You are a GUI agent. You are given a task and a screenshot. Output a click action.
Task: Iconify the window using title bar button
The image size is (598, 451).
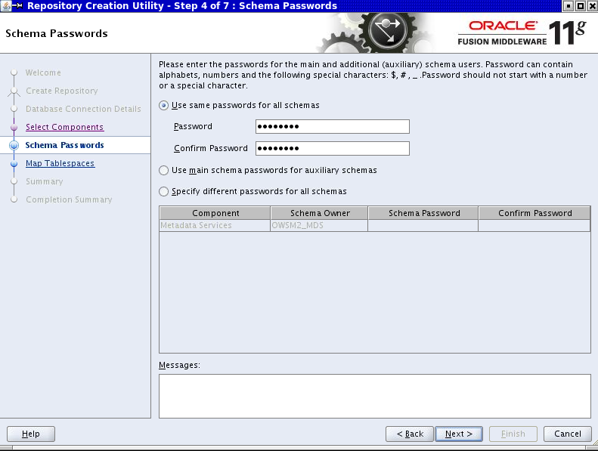[x=569, y=6]
